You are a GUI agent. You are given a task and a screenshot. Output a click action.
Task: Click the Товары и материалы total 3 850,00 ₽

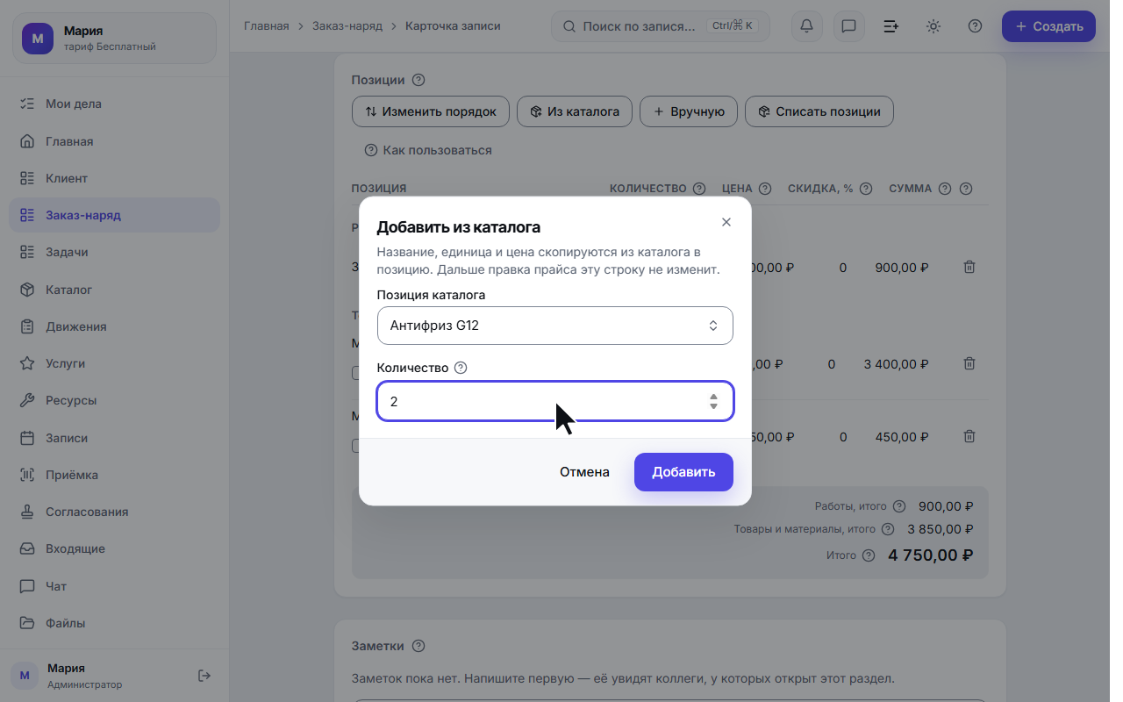941,529
